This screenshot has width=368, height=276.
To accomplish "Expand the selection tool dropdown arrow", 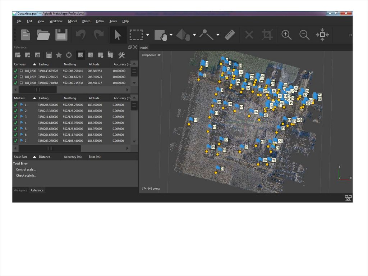I will (x=148, y=35).
